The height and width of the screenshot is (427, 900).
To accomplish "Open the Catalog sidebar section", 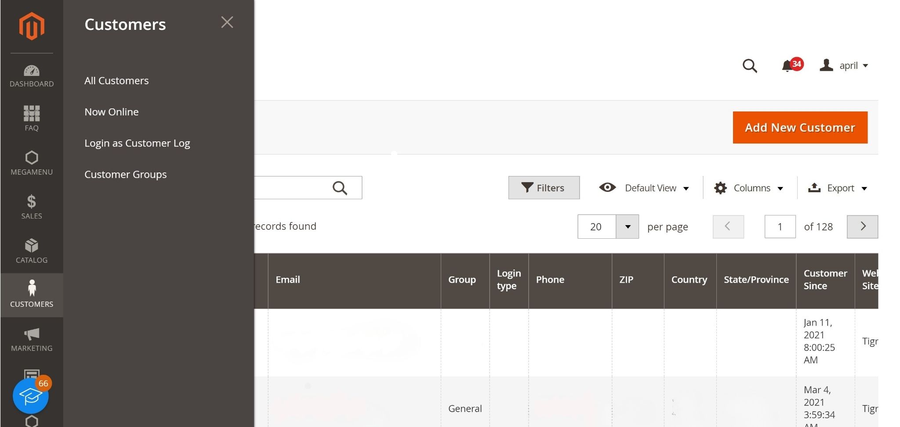I will tap(32, 251).
